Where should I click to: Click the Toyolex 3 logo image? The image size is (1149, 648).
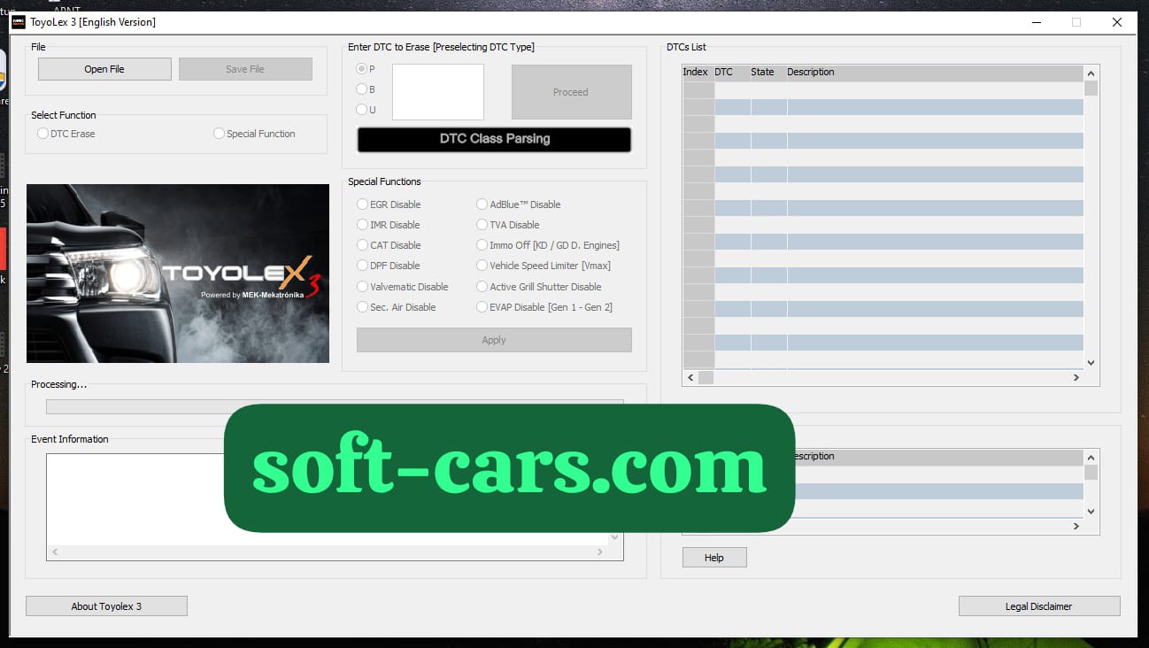(178, 274)
